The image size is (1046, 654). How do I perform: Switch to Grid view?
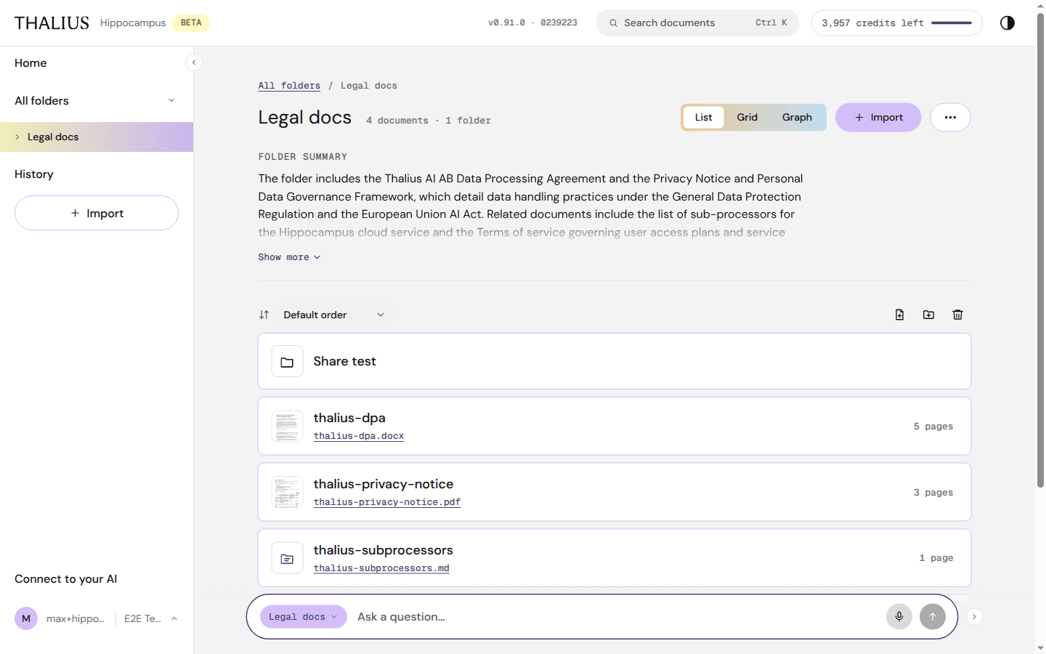(x=747, y=118)
